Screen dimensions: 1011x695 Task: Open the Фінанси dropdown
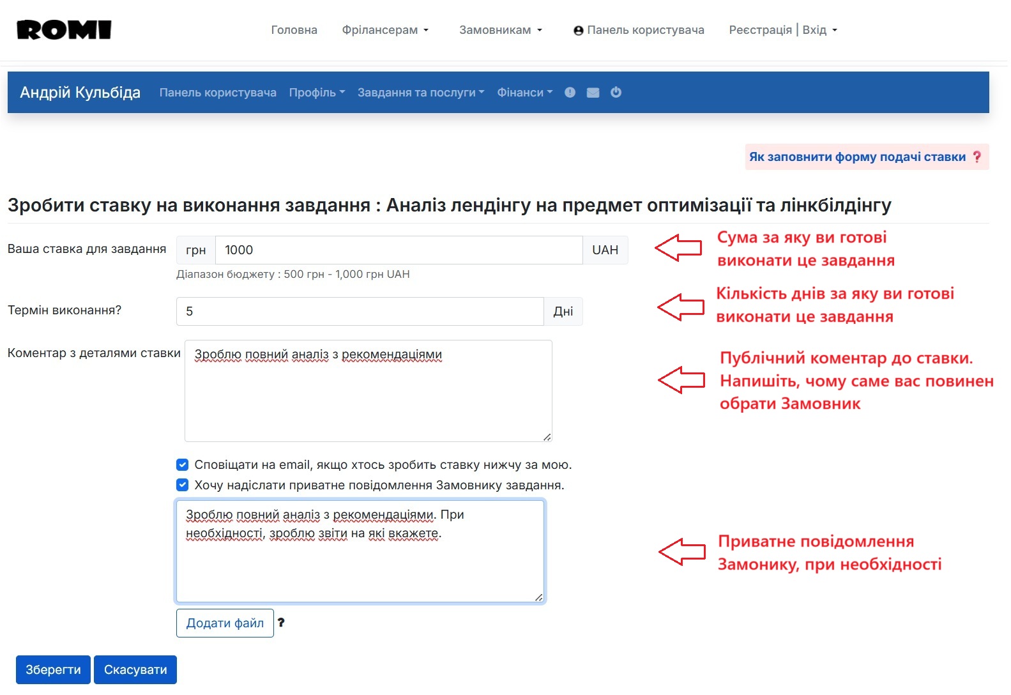click(x=524, y=93)
